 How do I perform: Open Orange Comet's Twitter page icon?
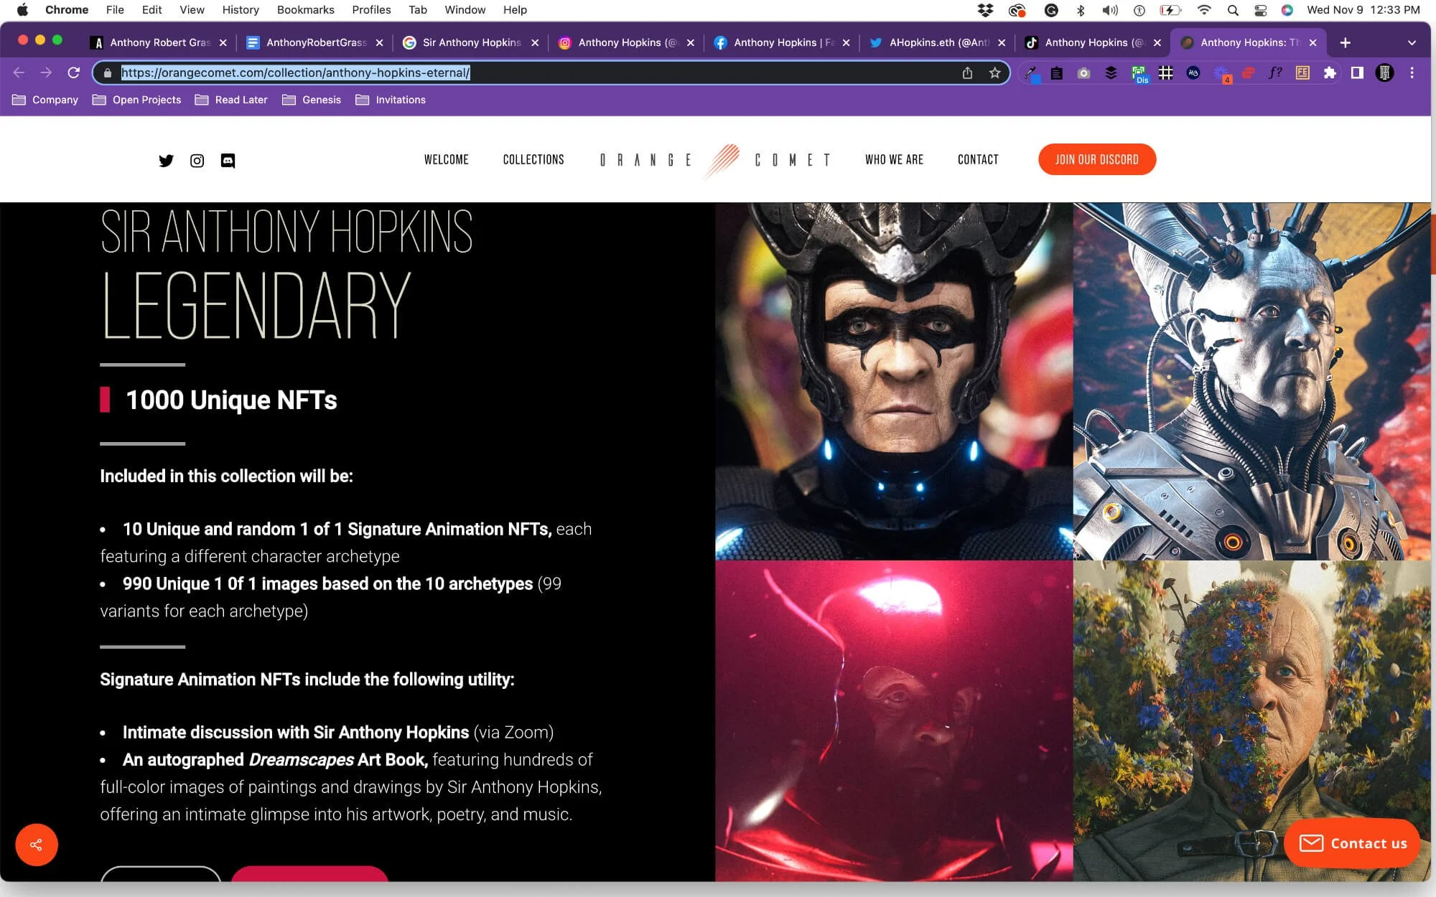(166, 160)
